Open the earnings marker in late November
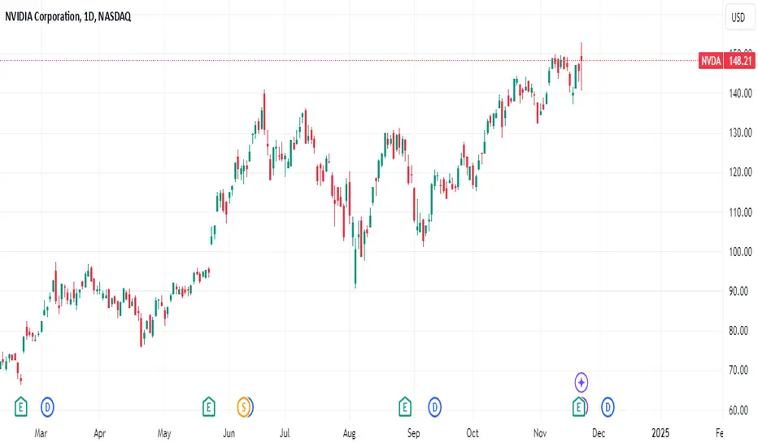 (x=578, y=407)
